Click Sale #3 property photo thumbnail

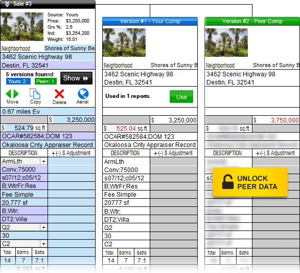[x=22, y=27]
